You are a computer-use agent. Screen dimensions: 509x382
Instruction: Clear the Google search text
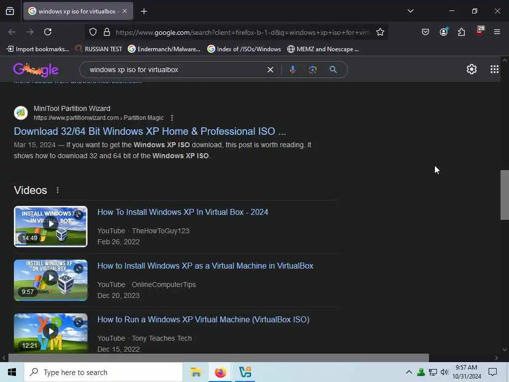click(x=270, y=70)
